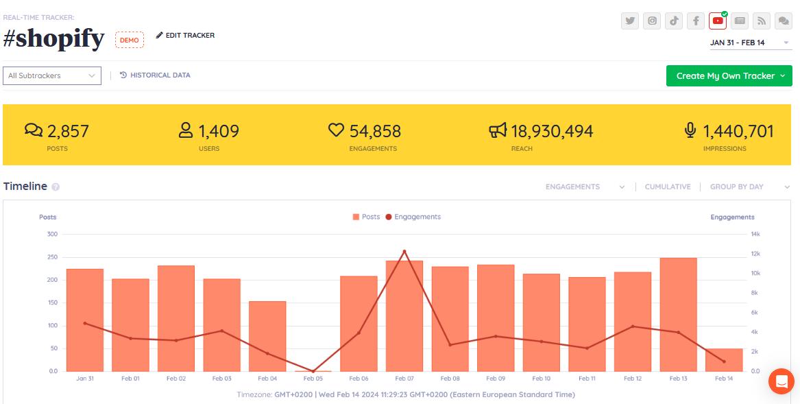
Task: Click the Feb 07 engagements peak point
Action: [404, 251]
